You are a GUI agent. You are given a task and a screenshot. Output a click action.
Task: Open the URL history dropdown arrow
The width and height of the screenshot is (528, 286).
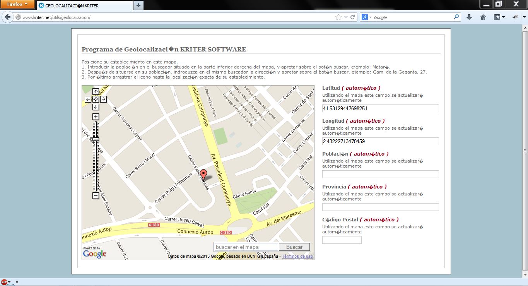(346, 17)
